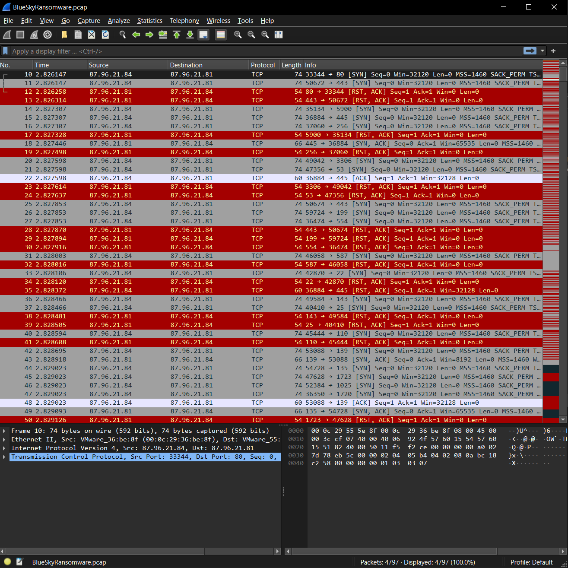
Task: Restart the current capture
Action: click(34, 35)
